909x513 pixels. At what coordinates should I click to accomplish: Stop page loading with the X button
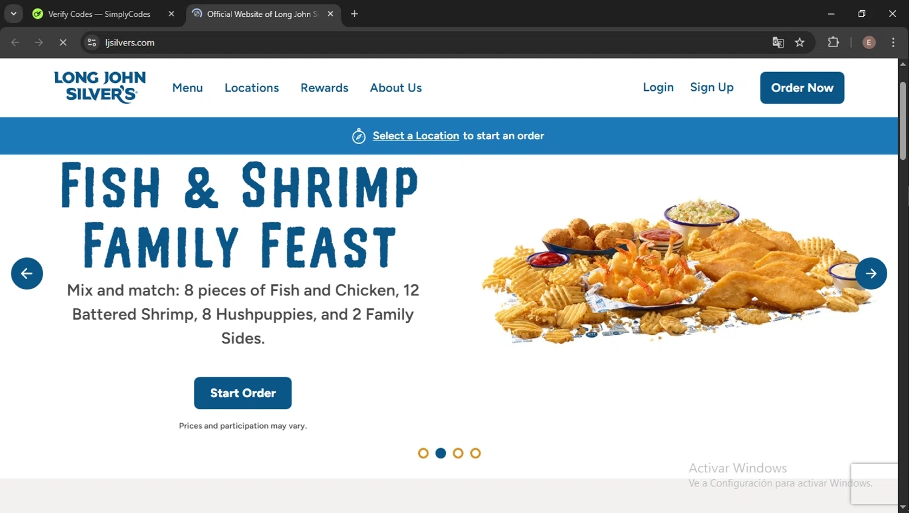click(63, 42)
